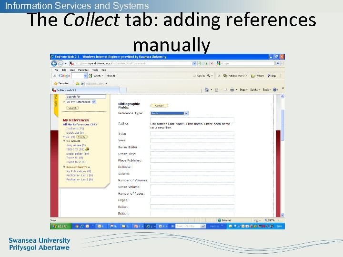This screenshot has height=257, width=343.
Task: Open the zoom level 100% control
Action: (x=271, y=220)
